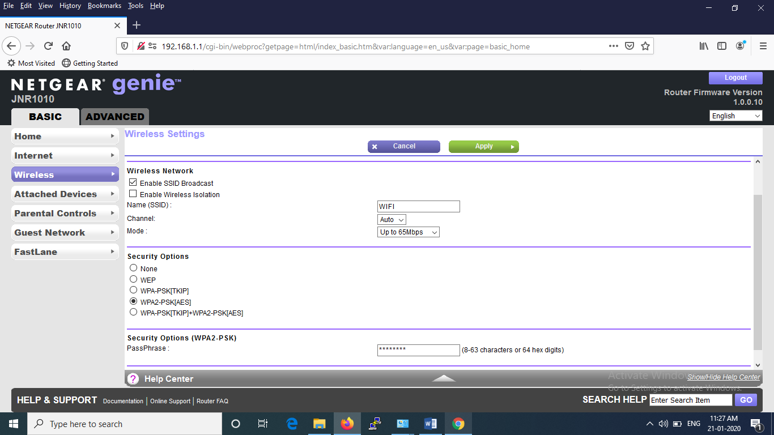Image resolution: width=774 pixels, height=435 pixels.
Task: Open the Firefox hamburger menu
Action: [762, 46]
